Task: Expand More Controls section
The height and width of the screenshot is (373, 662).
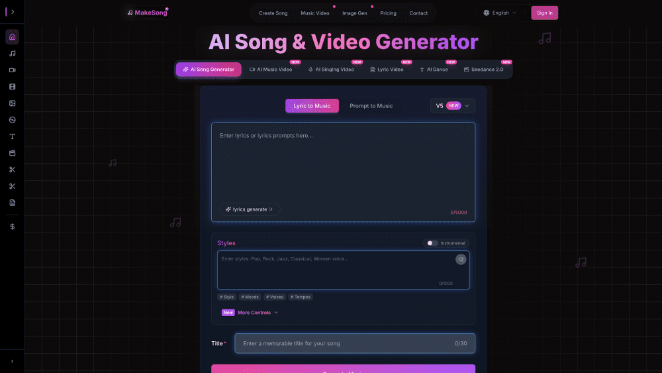Action: pyautogui.click(x=258, y=313)
